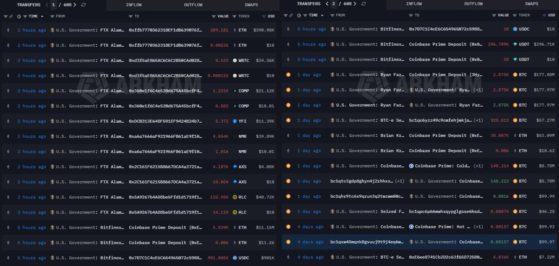Image resolution: width=559 pixels, height=266 pixels.
Task: Click USDC token icon on 901.005K row
Action: point(235,258)
